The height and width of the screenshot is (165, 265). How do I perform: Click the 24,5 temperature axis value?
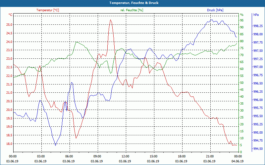point(9,33)
